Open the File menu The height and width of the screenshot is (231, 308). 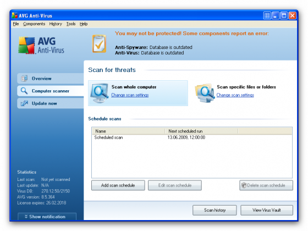[x=16, y=24]
